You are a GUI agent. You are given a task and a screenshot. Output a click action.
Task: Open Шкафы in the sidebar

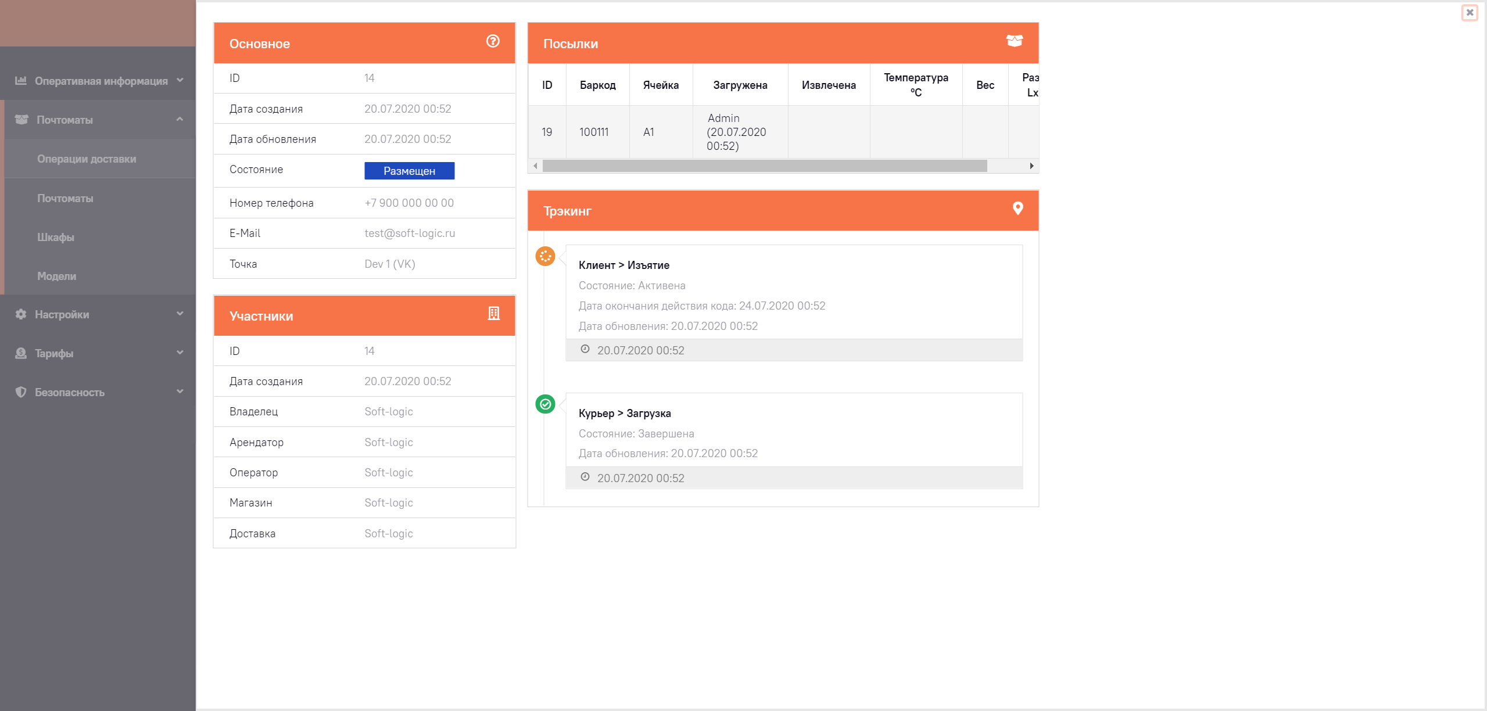[x=56, y=237]
